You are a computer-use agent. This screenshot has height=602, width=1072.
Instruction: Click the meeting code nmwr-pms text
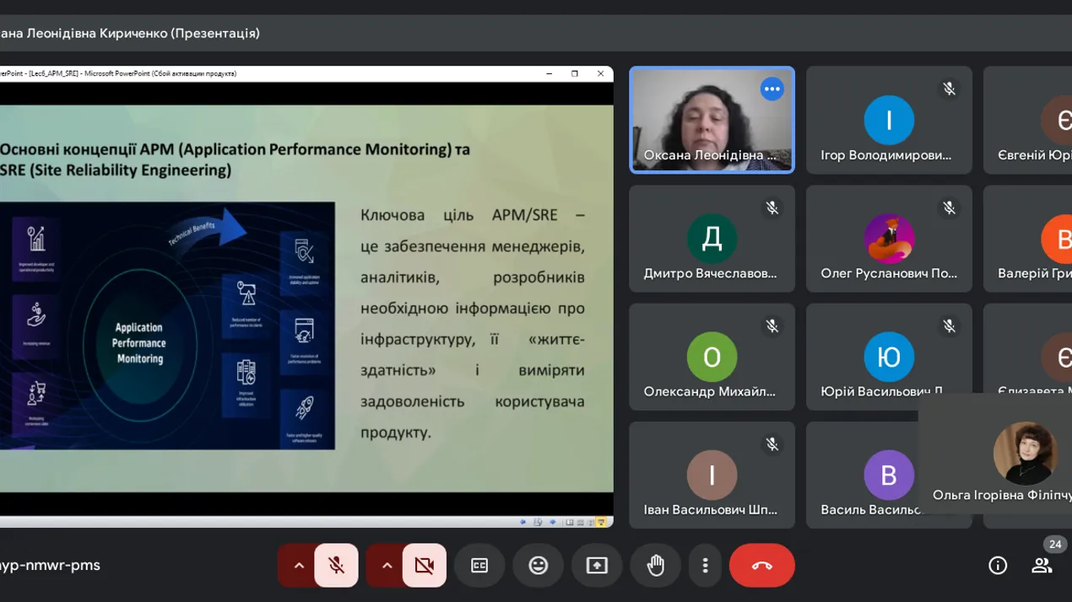[51, 565]
